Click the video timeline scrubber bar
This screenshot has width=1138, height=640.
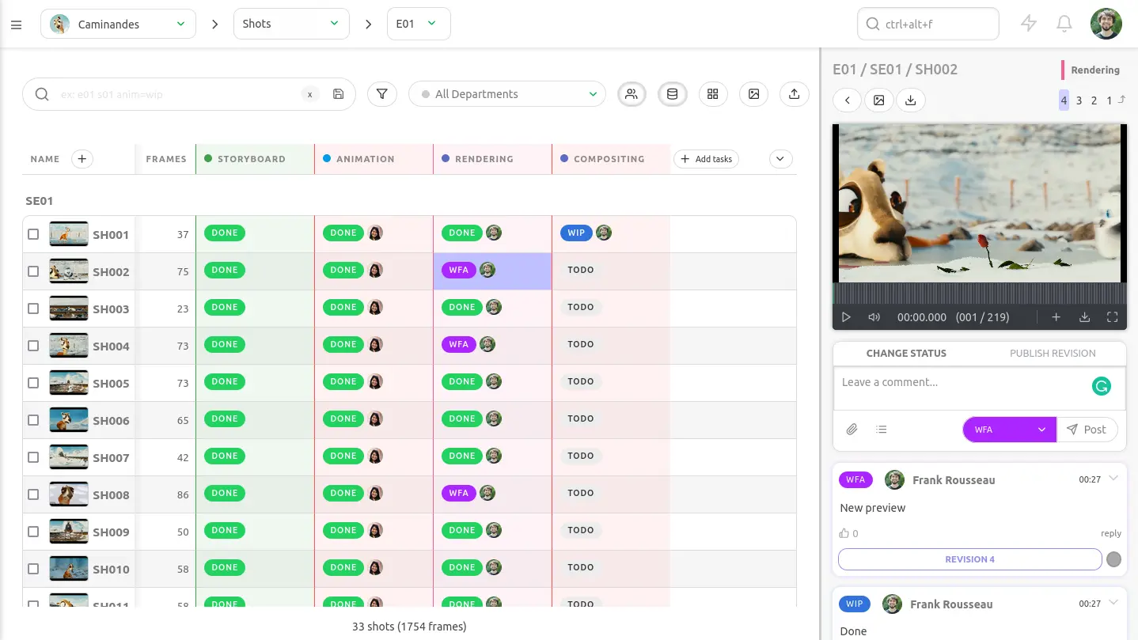tap(979, 293)
